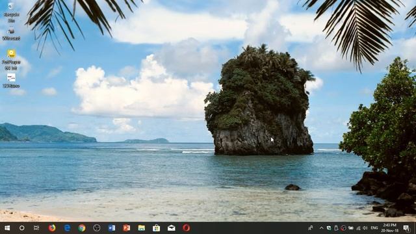Open the PotPlayer 64 bit desktop shortcut
Image resolution: width=416 pixels, height=234 pixels.
[x=11, y=60]
